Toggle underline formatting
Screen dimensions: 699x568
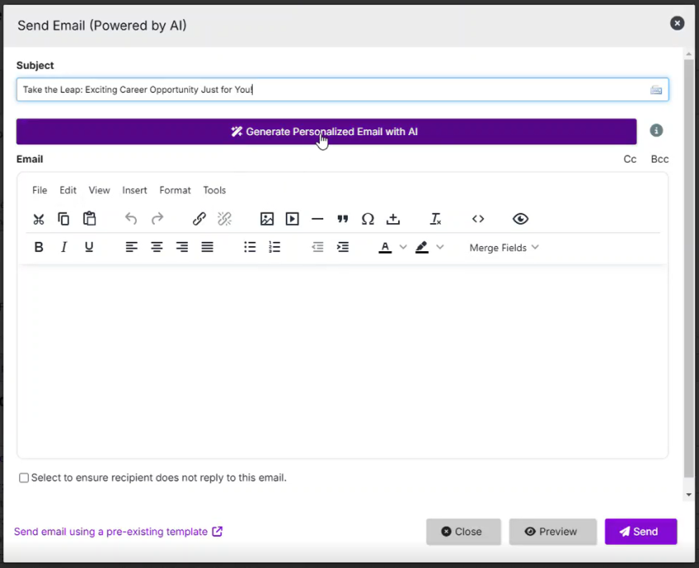coord(89,247)
